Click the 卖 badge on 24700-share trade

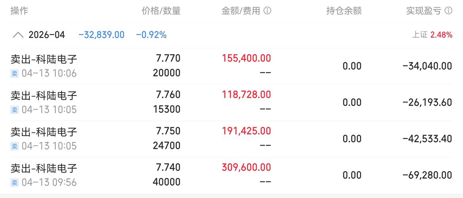[15, 146]
